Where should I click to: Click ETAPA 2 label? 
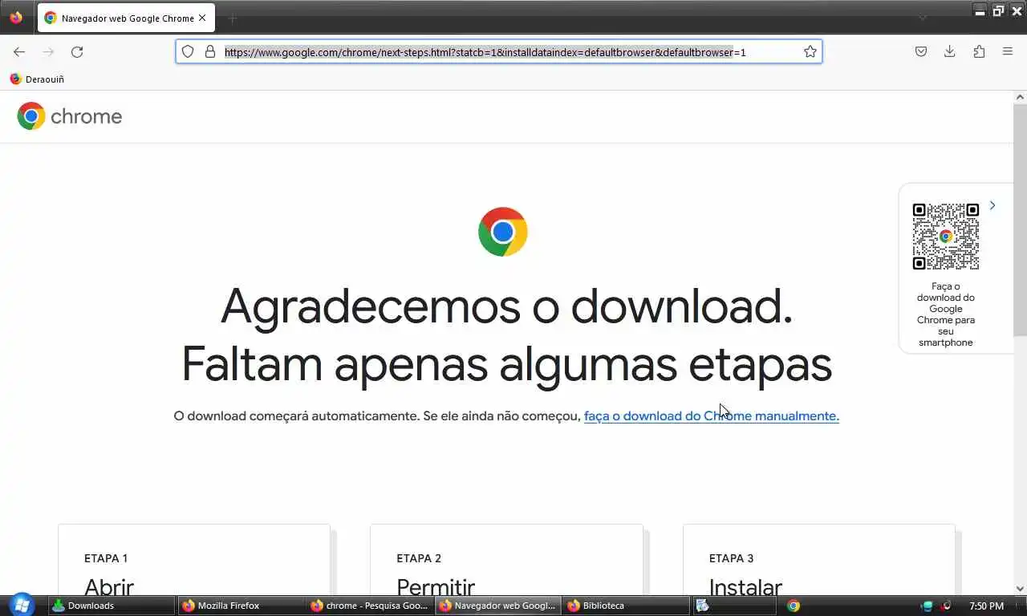tap(419, 558)
